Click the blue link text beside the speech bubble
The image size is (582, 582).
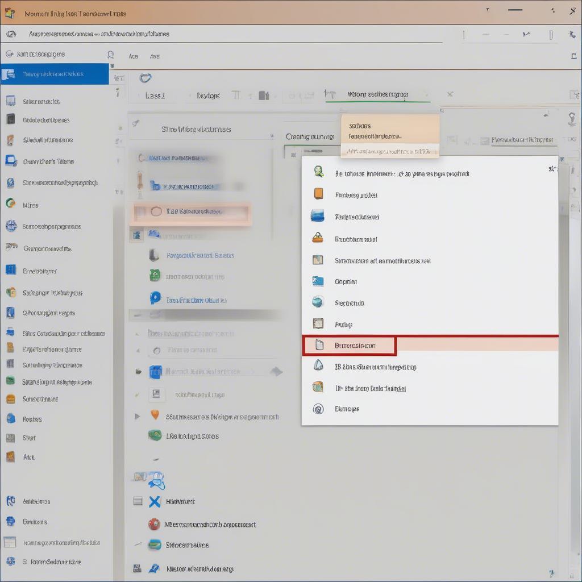197,300
